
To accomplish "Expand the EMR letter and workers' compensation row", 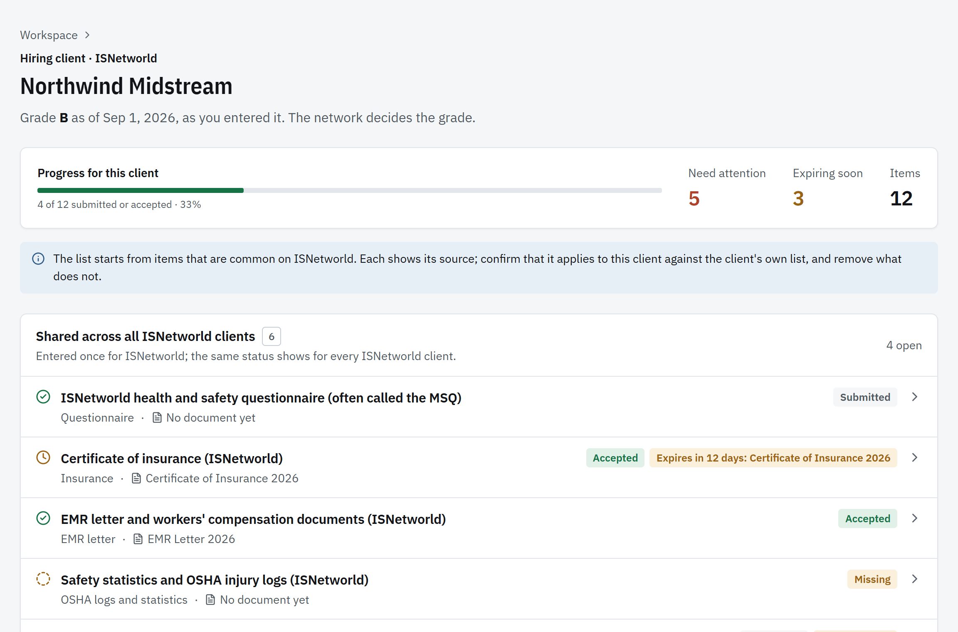I will [914, 518].
